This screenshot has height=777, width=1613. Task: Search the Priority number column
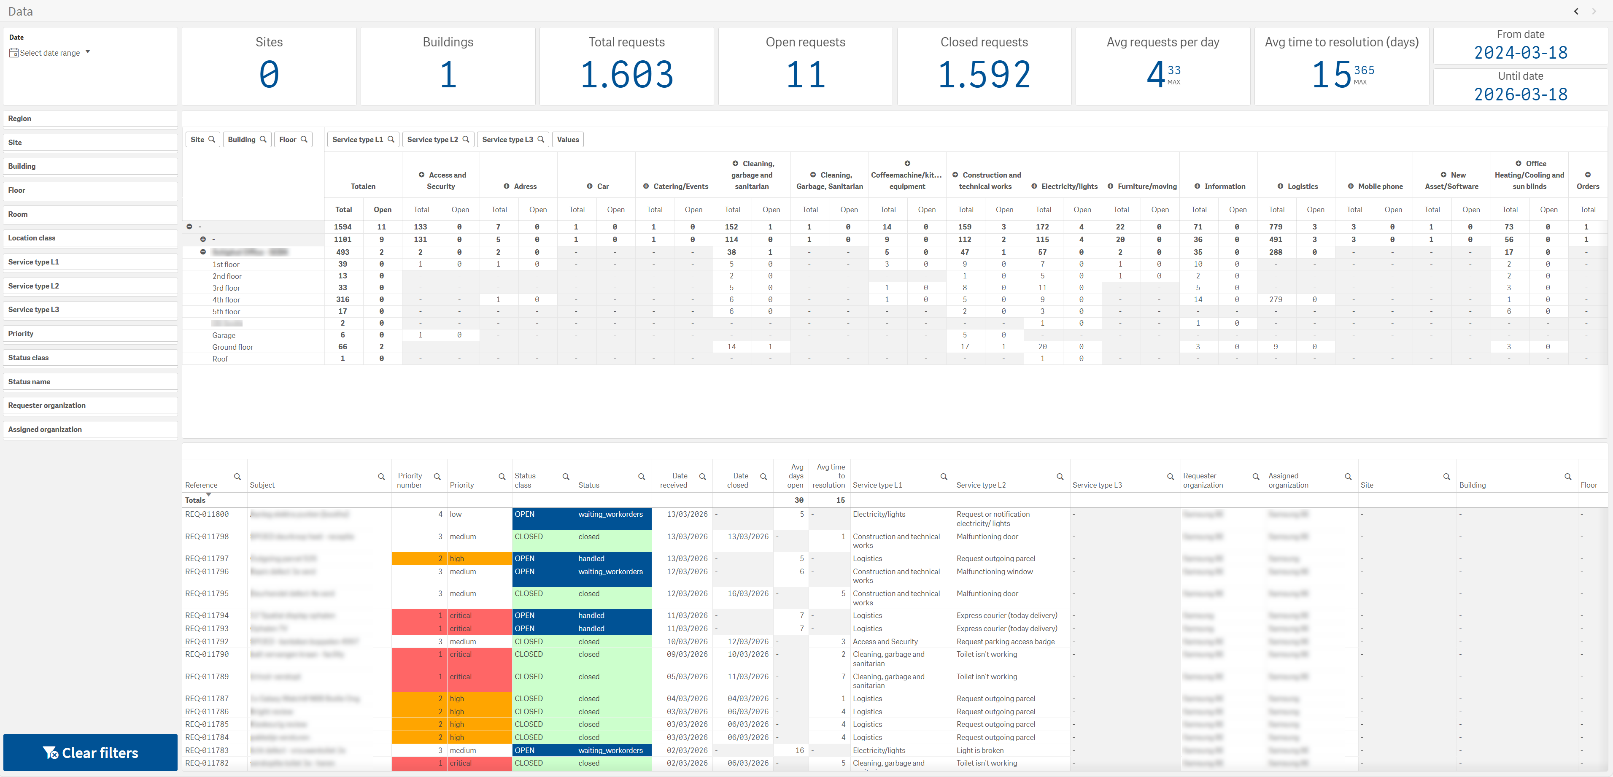pos(437,477)
